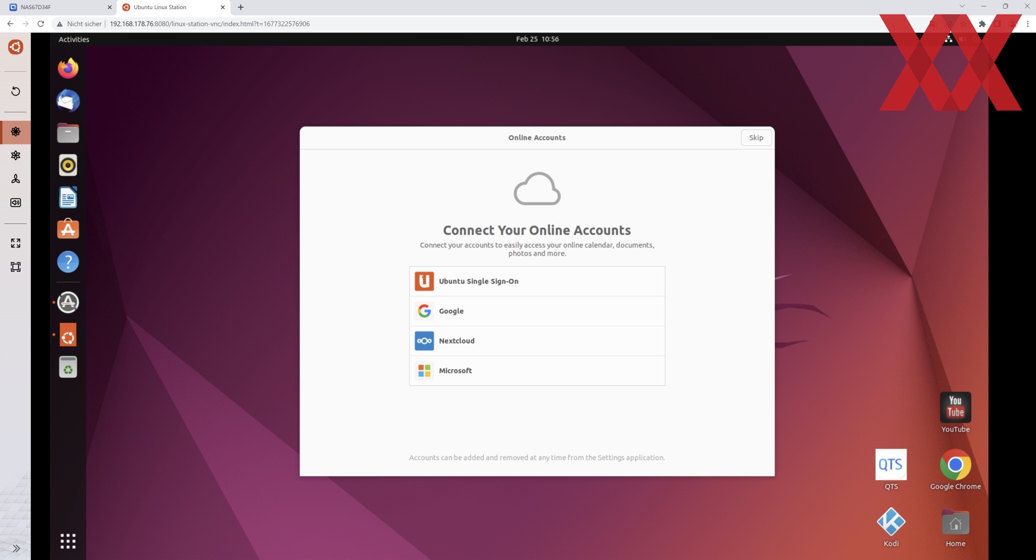The height and width of the screenshot is (560, 1036).
Task: Go forward in the browser
Action: point(25,24)
